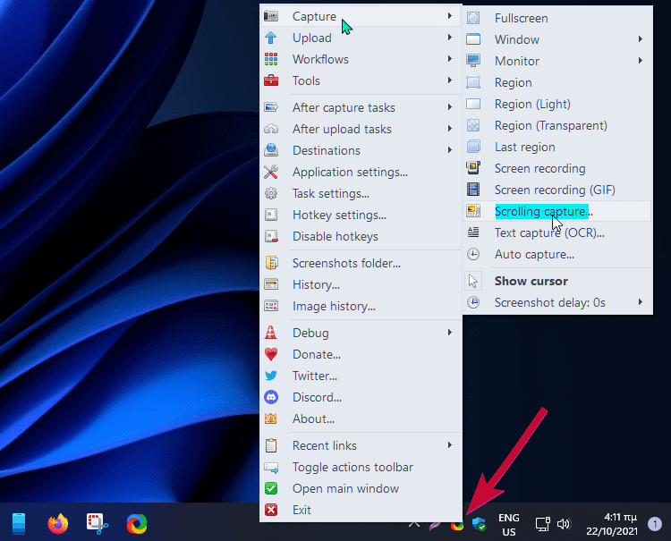Screen dimensions: 671x541
Task: Expand the Monitor capture submenu arrow
Action: coord(641,60)
